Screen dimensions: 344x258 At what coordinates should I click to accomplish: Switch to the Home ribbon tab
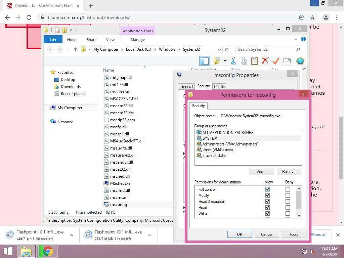pos(72,40)
